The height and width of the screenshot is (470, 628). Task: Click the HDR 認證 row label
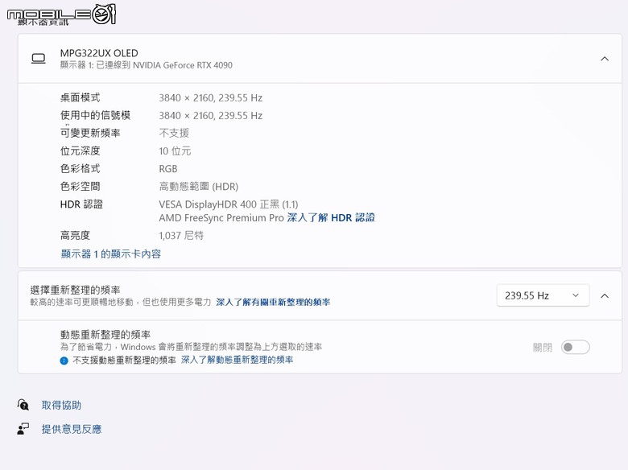(81, 204)
